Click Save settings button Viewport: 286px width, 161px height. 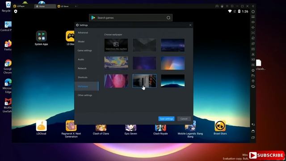pyautogui.click(x=166, y=119)
